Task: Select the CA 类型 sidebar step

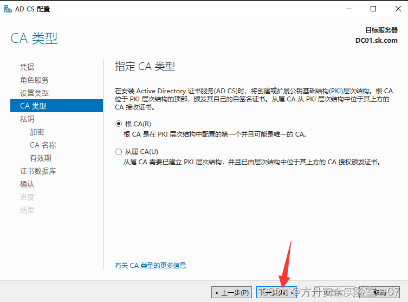Action: [56, 106]
